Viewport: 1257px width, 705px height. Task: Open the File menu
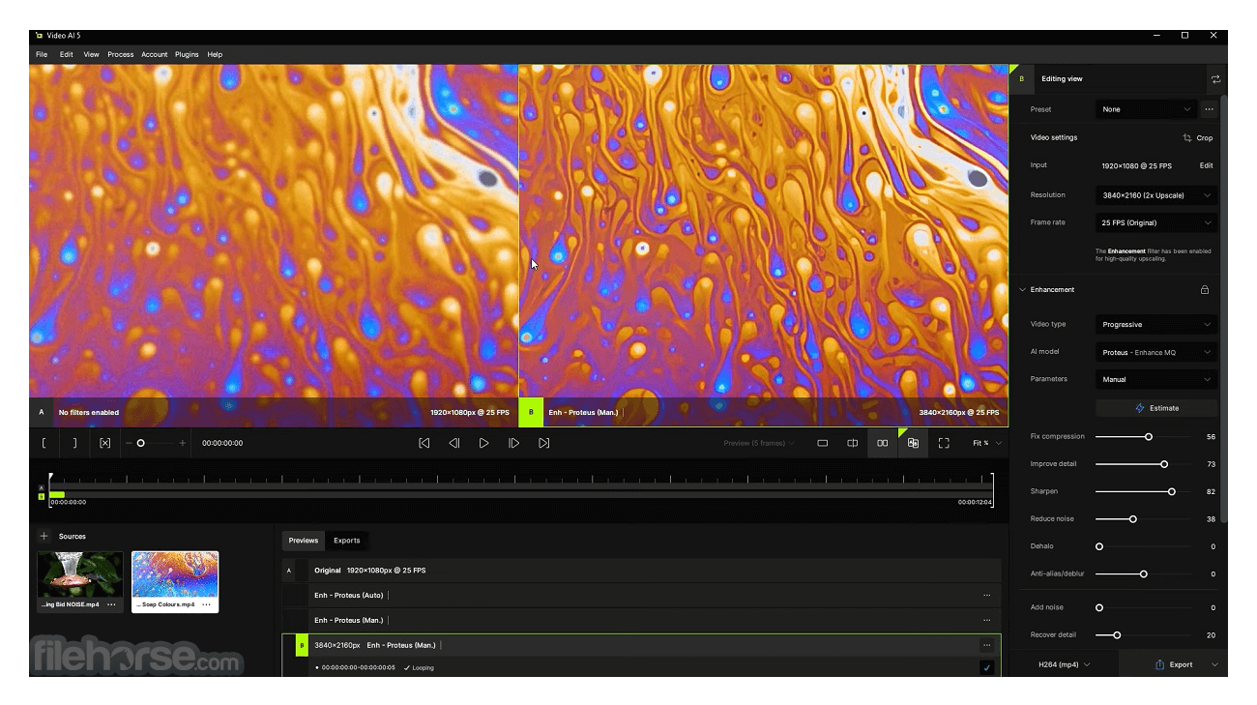[42, 54]
